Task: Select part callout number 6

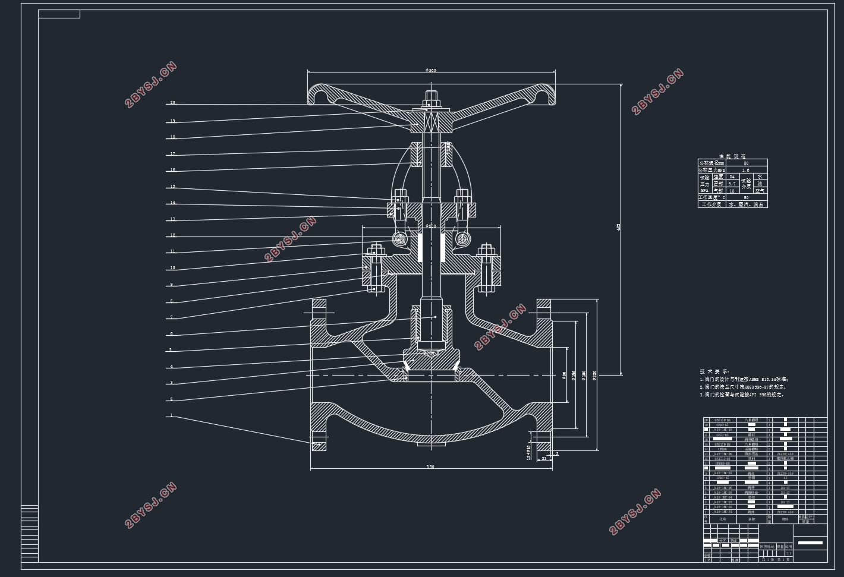Action: [x=171, y=334]
